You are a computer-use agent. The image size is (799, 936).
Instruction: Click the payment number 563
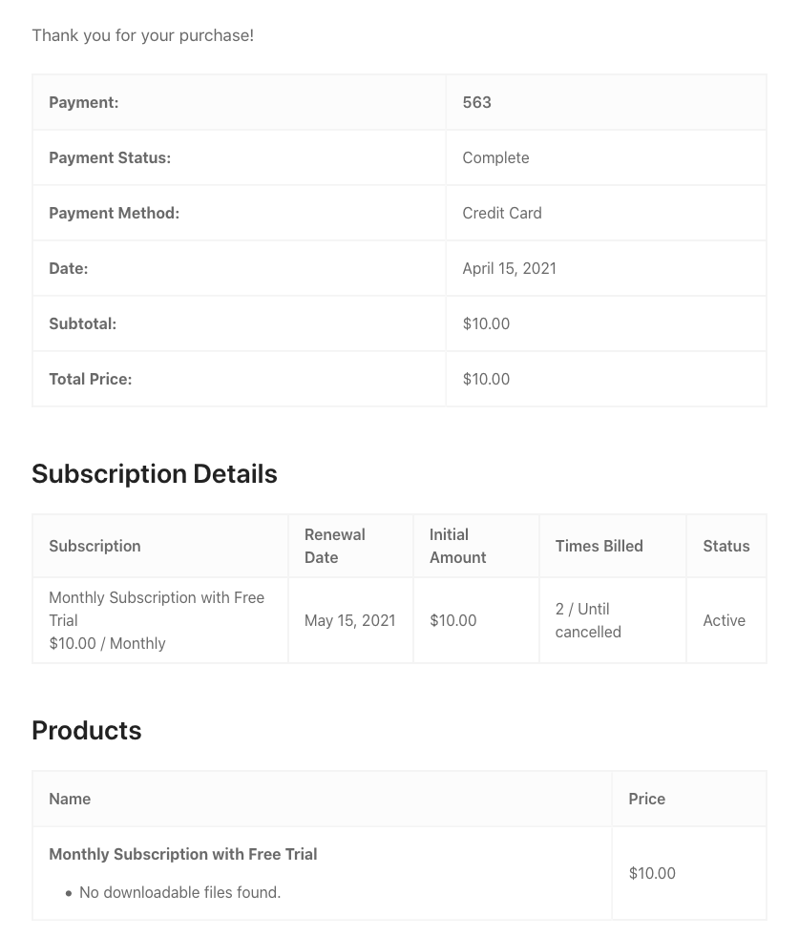pos(476,102)
